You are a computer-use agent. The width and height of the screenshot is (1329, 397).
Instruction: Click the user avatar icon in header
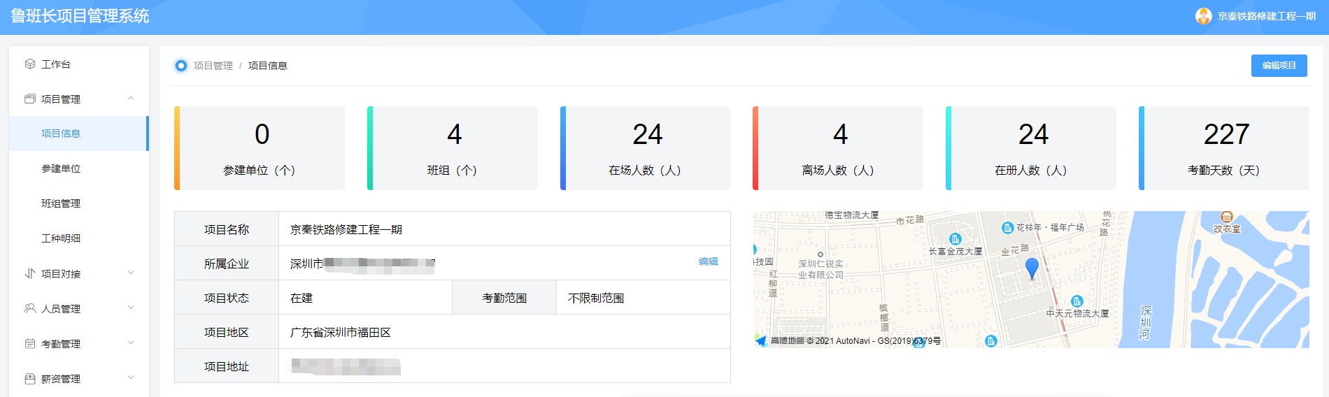(x=1203, y=16)
